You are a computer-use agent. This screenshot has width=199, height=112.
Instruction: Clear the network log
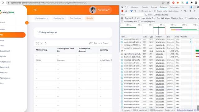pos(127,11)
